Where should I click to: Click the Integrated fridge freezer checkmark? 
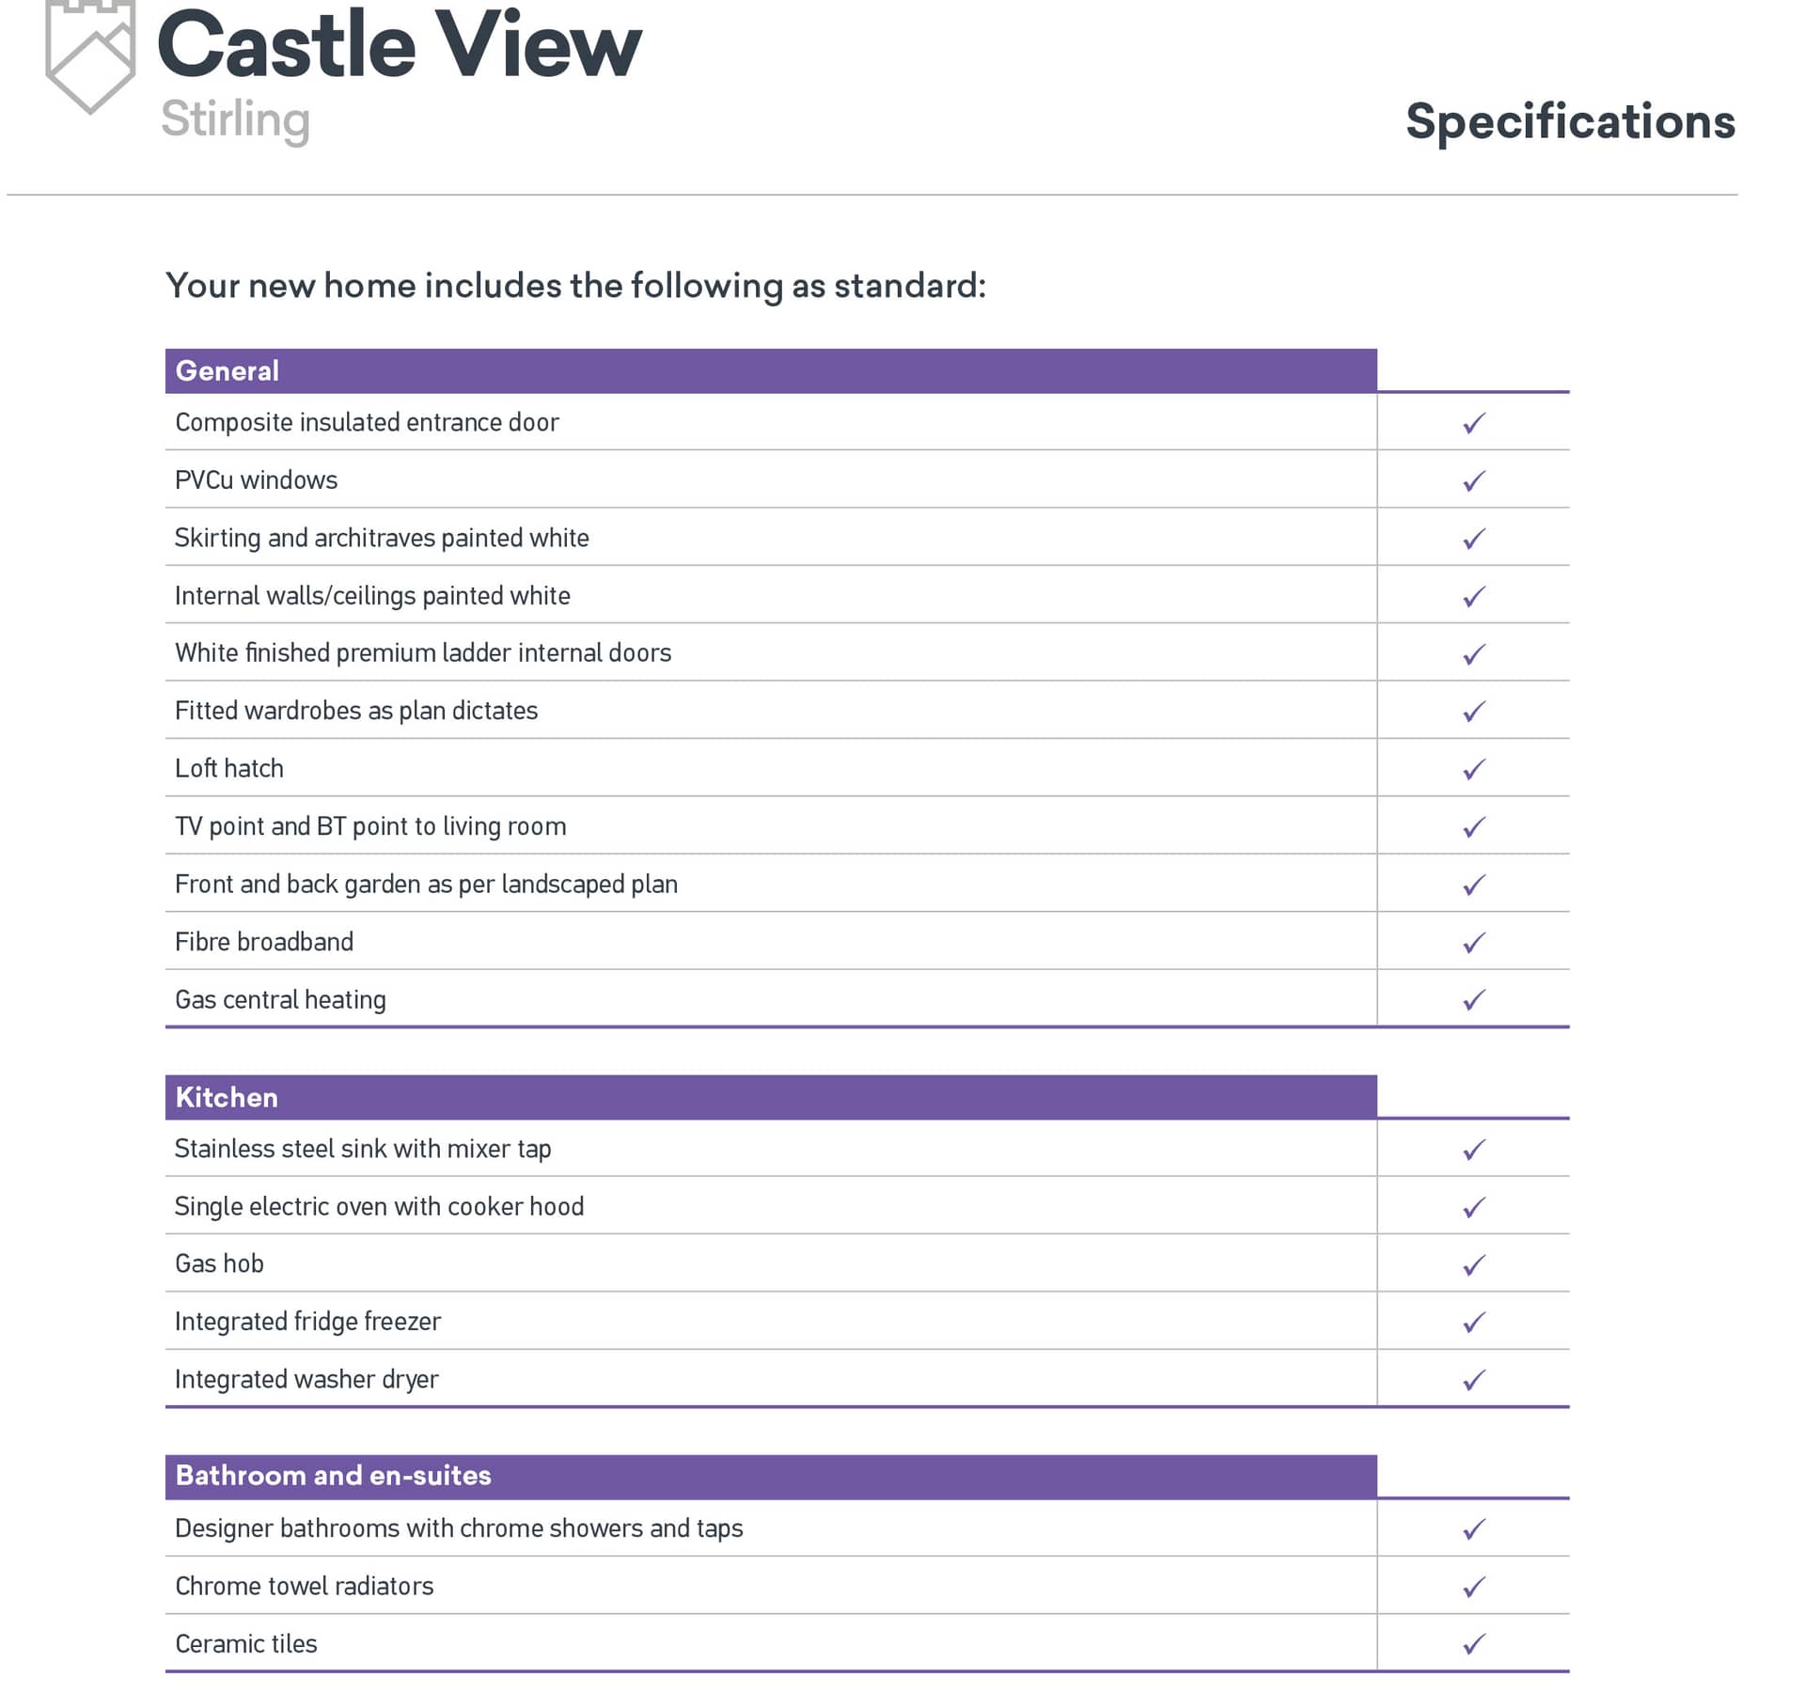[x=1473, y=1322]
